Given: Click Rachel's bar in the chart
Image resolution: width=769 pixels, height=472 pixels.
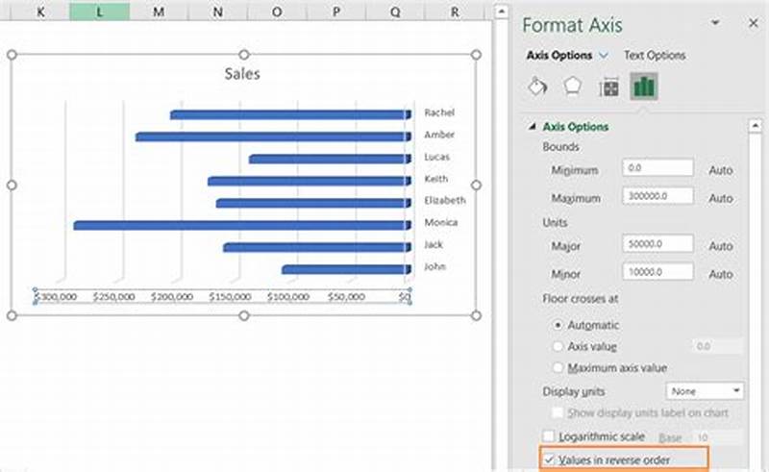Looking at the screenshot, I should [290, 114].
